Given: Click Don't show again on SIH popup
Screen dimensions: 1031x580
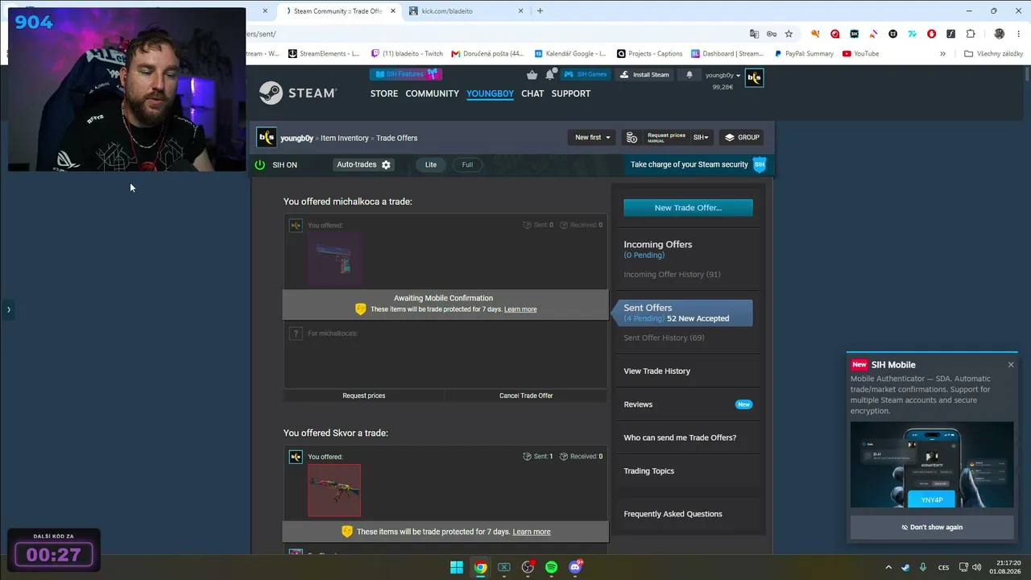Looking at the screenshot, I should [x=932, y=528].
